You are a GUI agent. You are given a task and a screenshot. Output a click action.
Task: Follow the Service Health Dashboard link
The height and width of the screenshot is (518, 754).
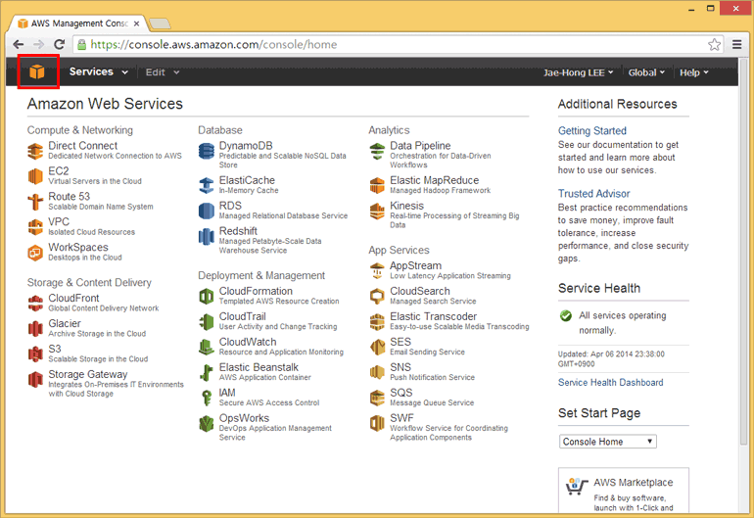pos(610,382)
